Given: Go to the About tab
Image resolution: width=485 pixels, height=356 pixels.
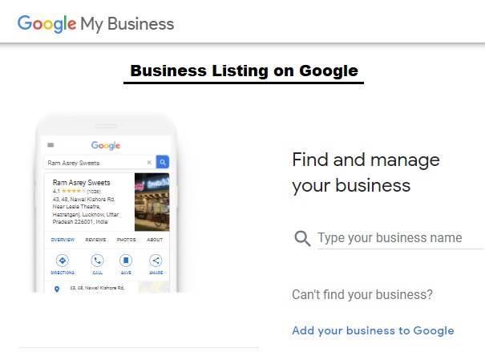Looking at the screenshot, I should coord(155,240).
